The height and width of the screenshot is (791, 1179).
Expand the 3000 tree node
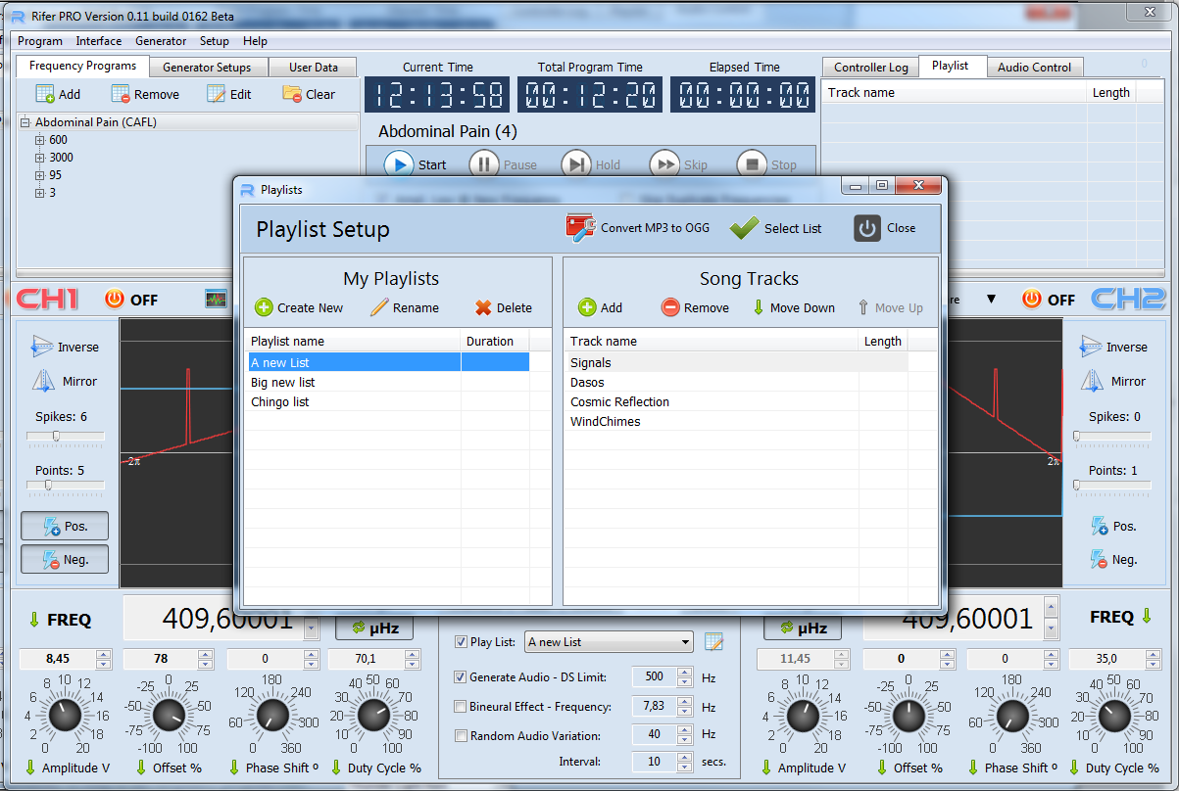(40, 158)
